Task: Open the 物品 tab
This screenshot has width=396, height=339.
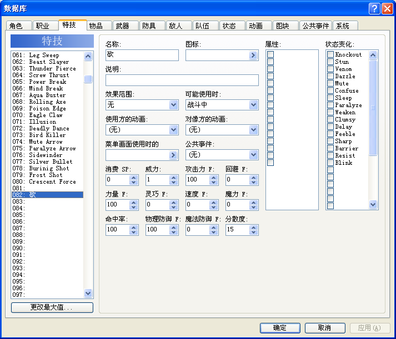Action: click(x=99, y=26)
